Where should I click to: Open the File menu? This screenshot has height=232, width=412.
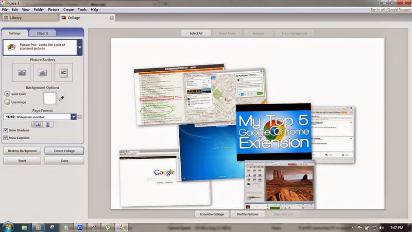pos(5,10)
